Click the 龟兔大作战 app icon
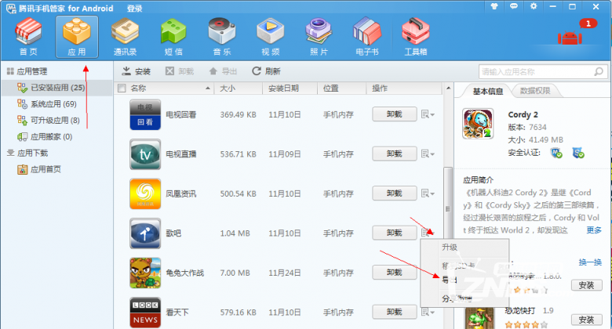This screenshot has width=612, height=329. click(145, 273)
